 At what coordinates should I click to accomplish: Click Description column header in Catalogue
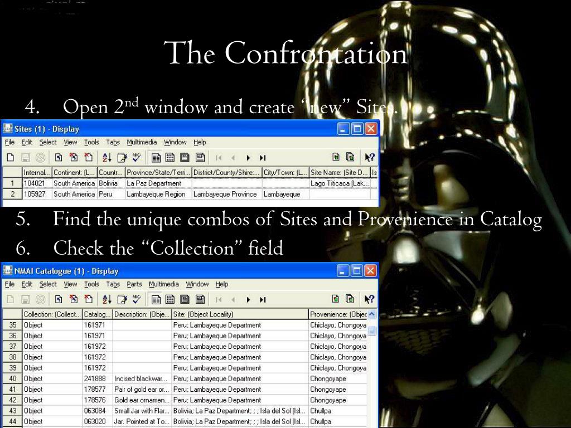click(x=142, y=314)
